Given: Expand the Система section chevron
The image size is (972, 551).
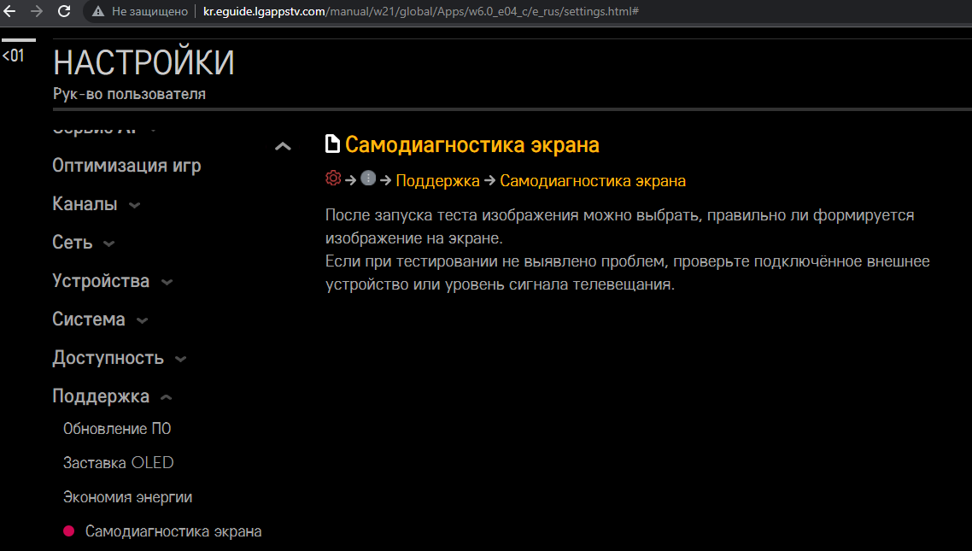Looking at the screenshot, I should tap(142, 320).
